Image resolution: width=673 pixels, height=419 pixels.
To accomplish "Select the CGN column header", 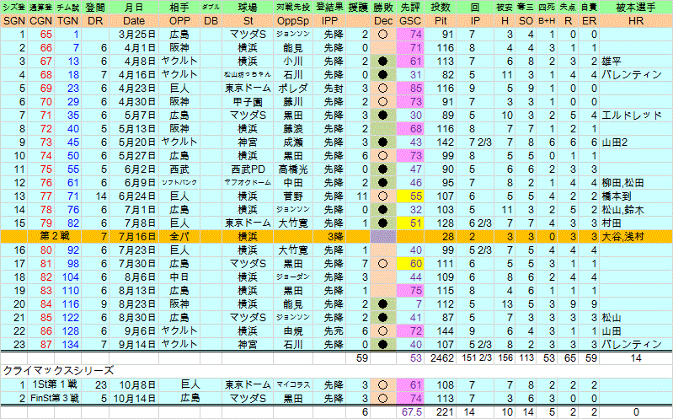I will pyautogui.click(x=40, y=21).
